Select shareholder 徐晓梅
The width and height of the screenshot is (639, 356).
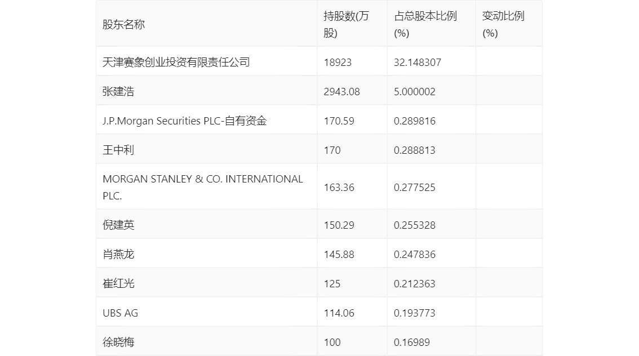118,342
